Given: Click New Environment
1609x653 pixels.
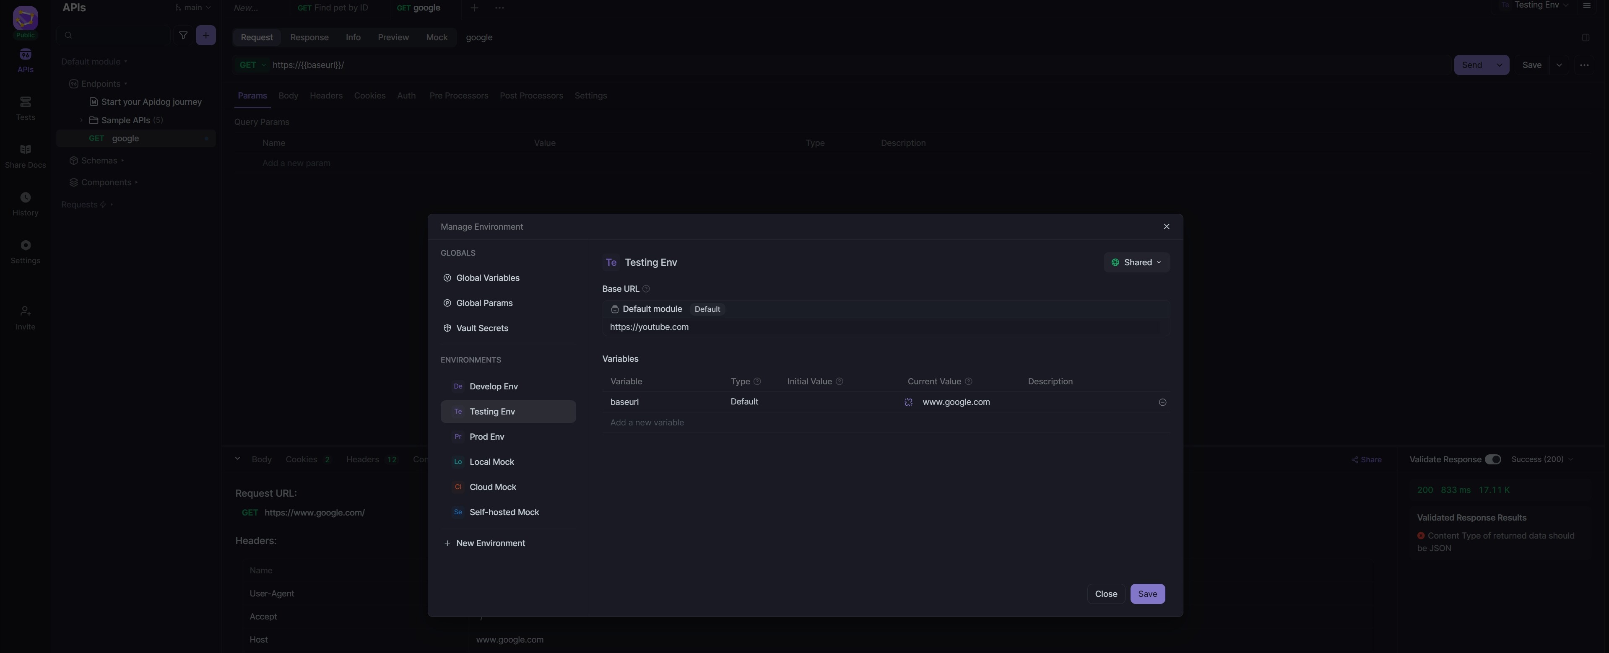Looking at the screenshot, I should [x=484, y=544].
